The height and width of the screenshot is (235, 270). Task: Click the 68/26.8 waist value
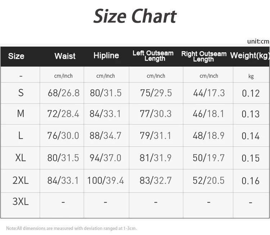(63, 93)
